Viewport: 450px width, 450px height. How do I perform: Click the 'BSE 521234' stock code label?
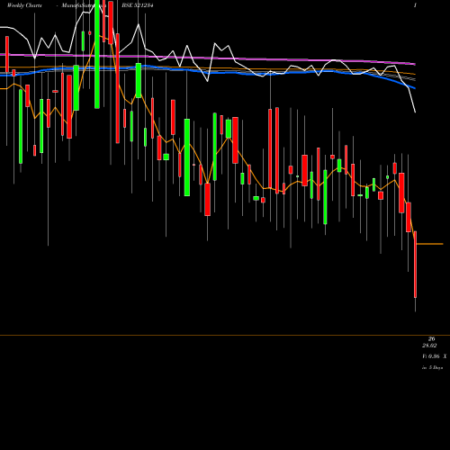pos(138,5)
